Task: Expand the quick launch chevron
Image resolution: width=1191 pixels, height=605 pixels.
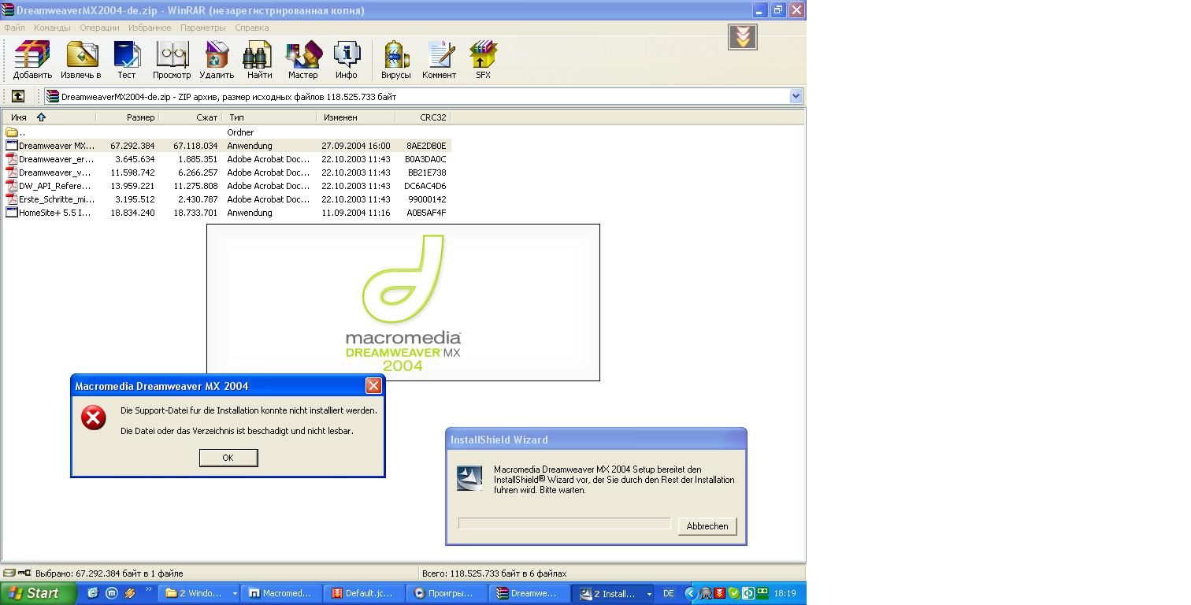Action: click(x=148, y=590)
